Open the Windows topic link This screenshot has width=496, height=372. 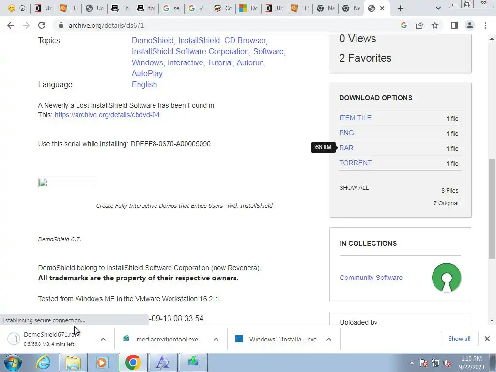tap(147, 62)
